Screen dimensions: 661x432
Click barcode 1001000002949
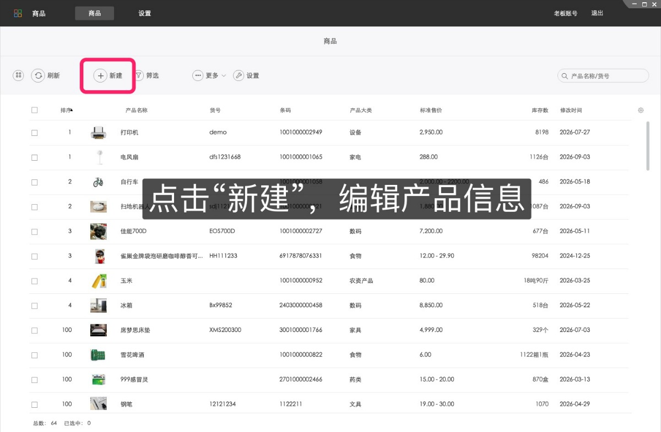tap(301, 132)
